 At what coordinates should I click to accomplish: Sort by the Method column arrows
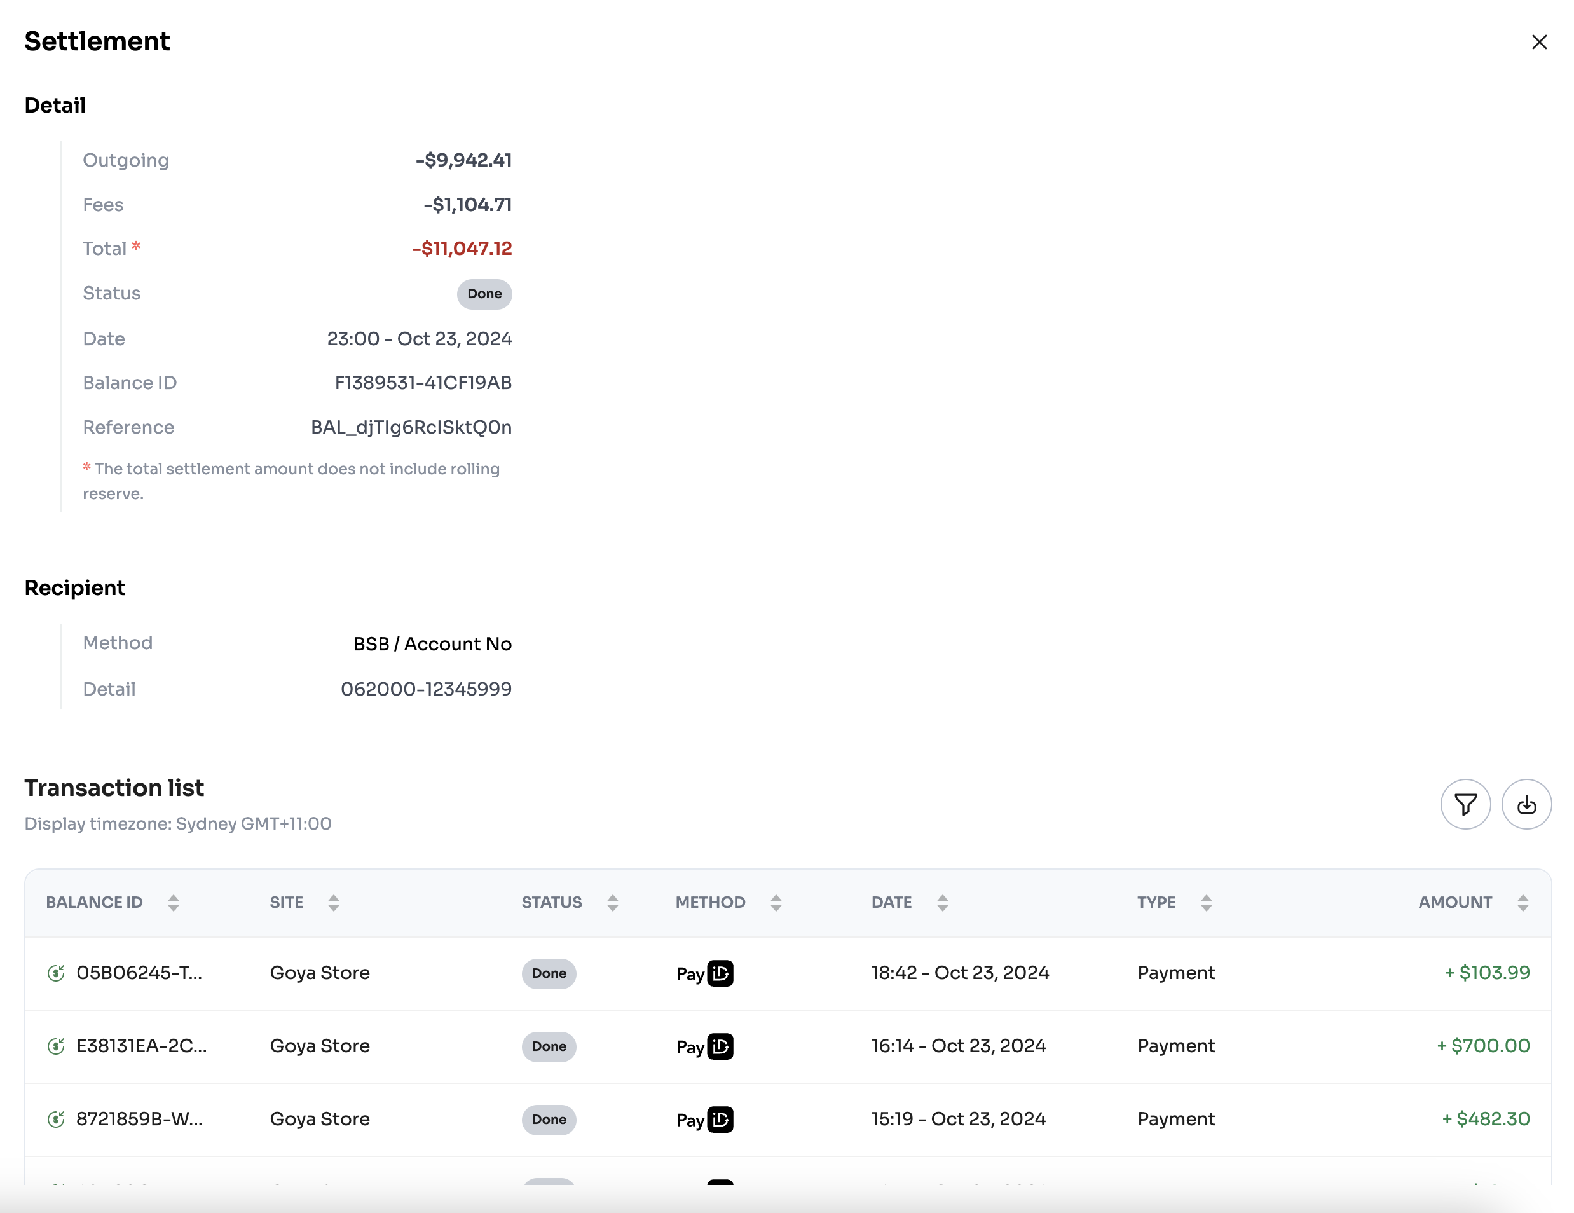(x=776, y=903)
